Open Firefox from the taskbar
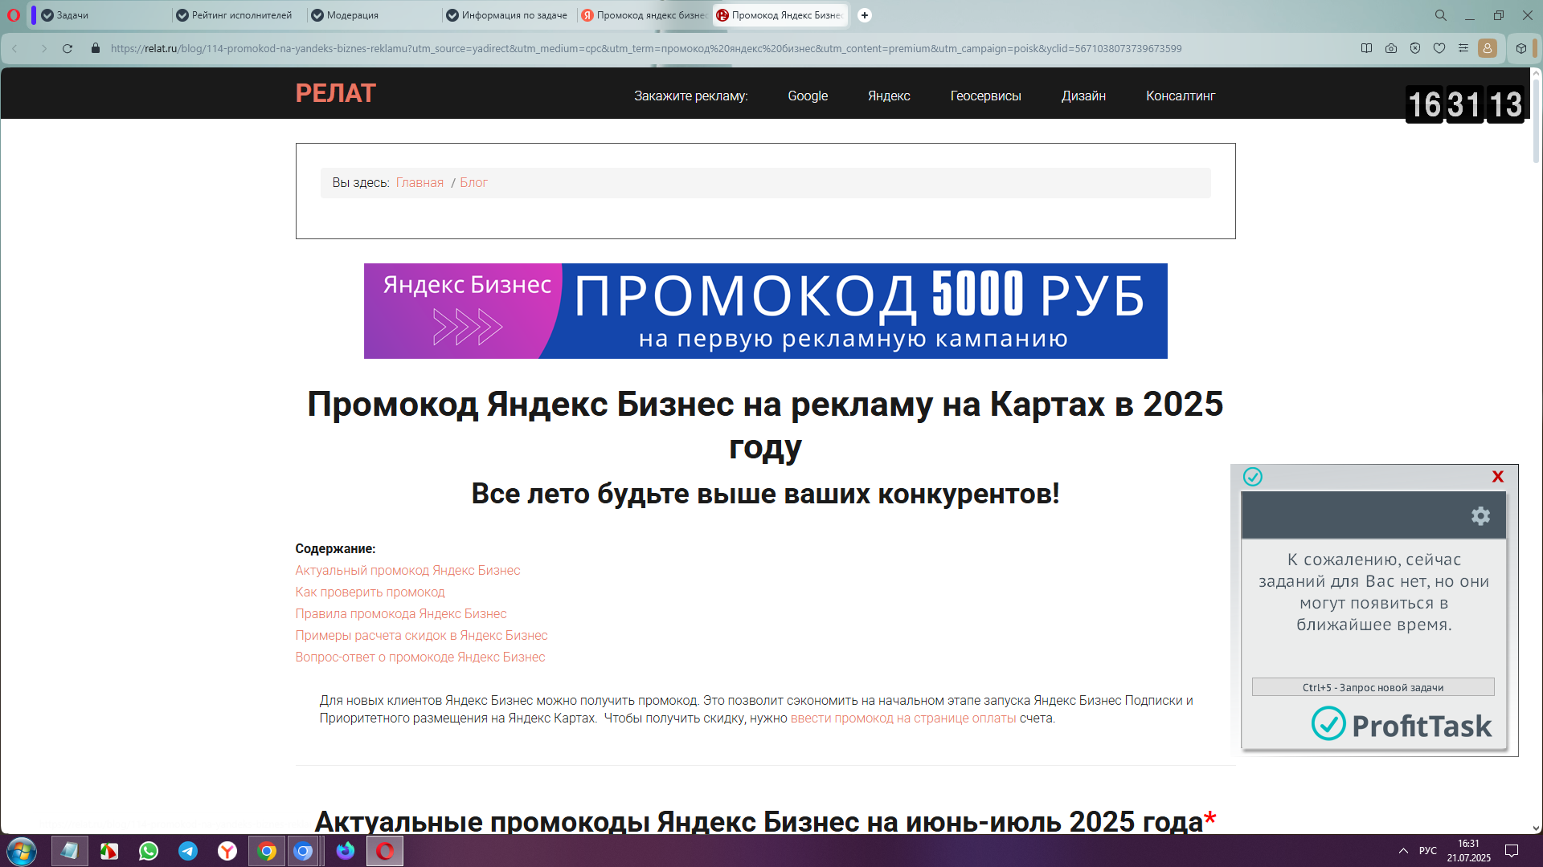The width and height of the screenshot is (1543, 867). point(346,851)
